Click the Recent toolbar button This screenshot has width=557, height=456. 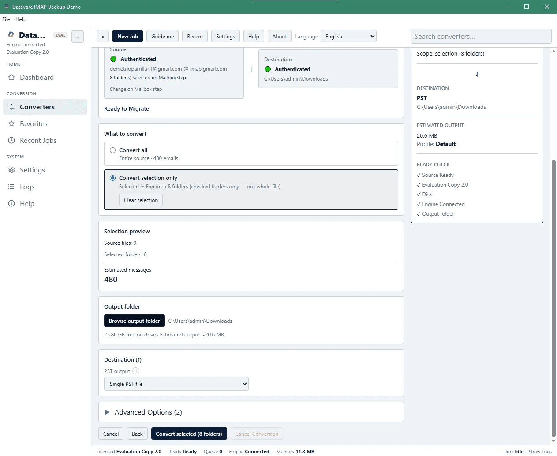195,37
